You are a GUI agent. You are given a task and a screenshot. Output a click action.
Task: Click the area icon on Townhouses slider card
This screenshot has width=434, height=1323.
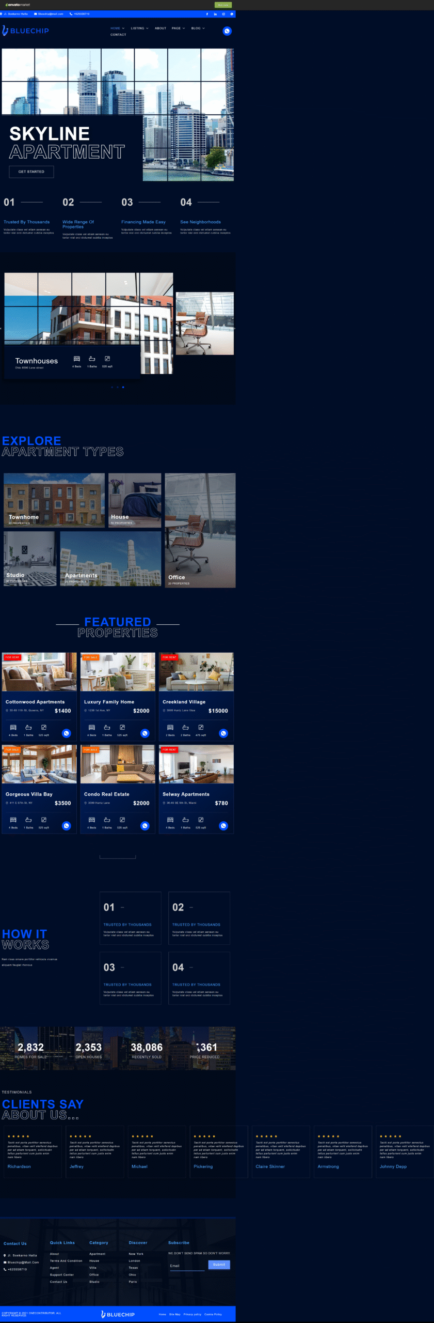click(107, 359)
